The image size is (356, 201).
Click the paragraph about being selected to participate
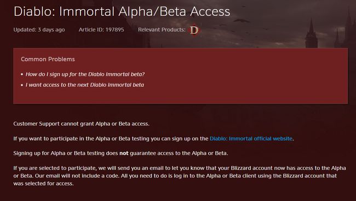[x=180, y=176]
